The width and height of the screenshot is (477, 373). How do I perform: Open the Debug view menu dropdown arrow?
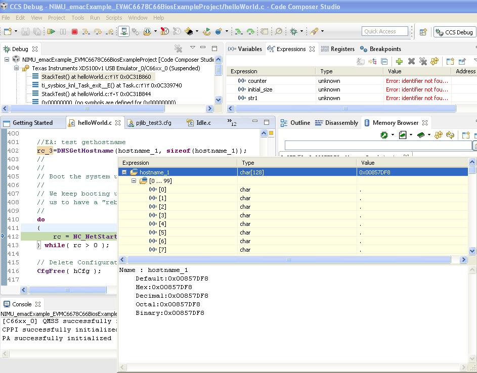(x=192, y=48)
